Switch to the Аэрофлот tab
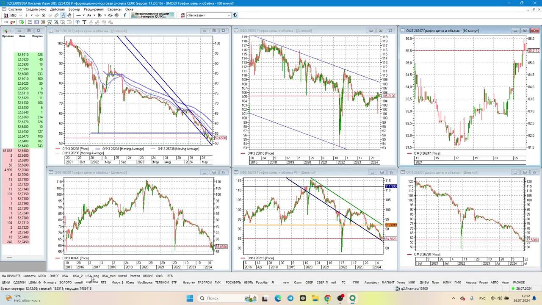Viewport: 542px width, 305px height. pyautogui.click(x=371, y=283)
